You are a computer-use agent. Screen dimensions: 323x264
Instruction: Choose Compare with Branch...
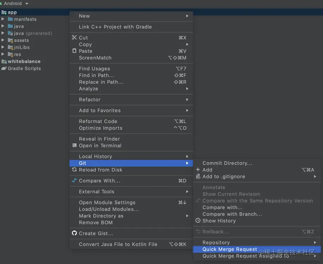click(257, 214)
